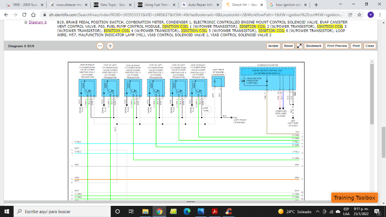Go back to the previous page

[x=6, y=15]
